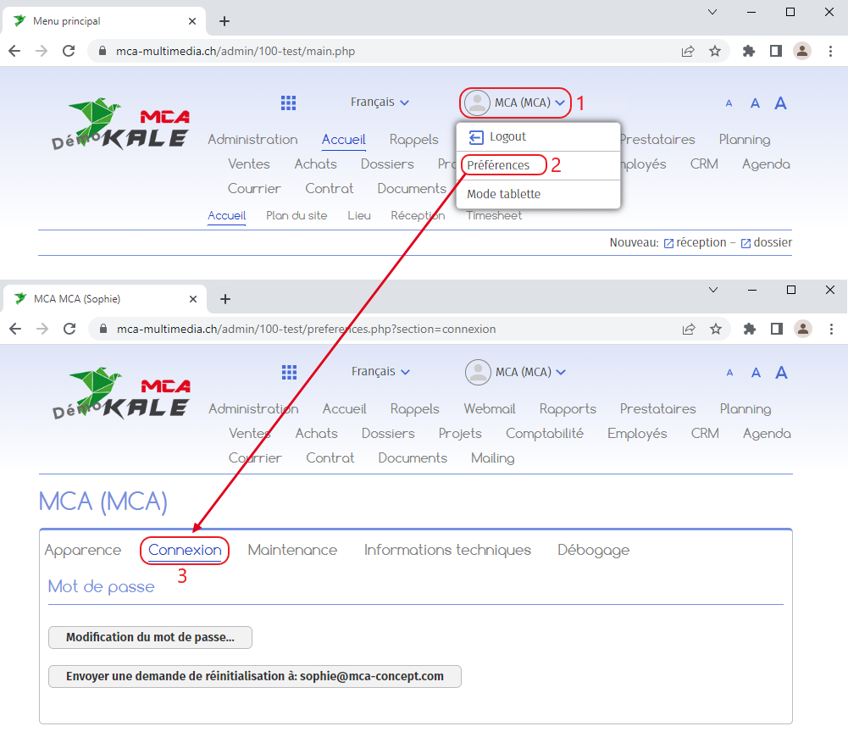Open the MCA (MCA) user dropdown circled in red

point(515,103)
